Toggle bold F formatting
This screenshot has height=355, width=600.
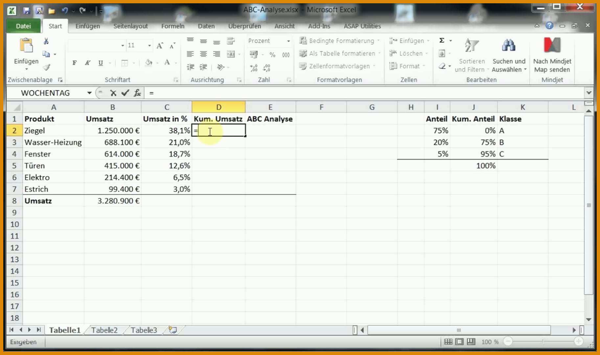[75, 63]
